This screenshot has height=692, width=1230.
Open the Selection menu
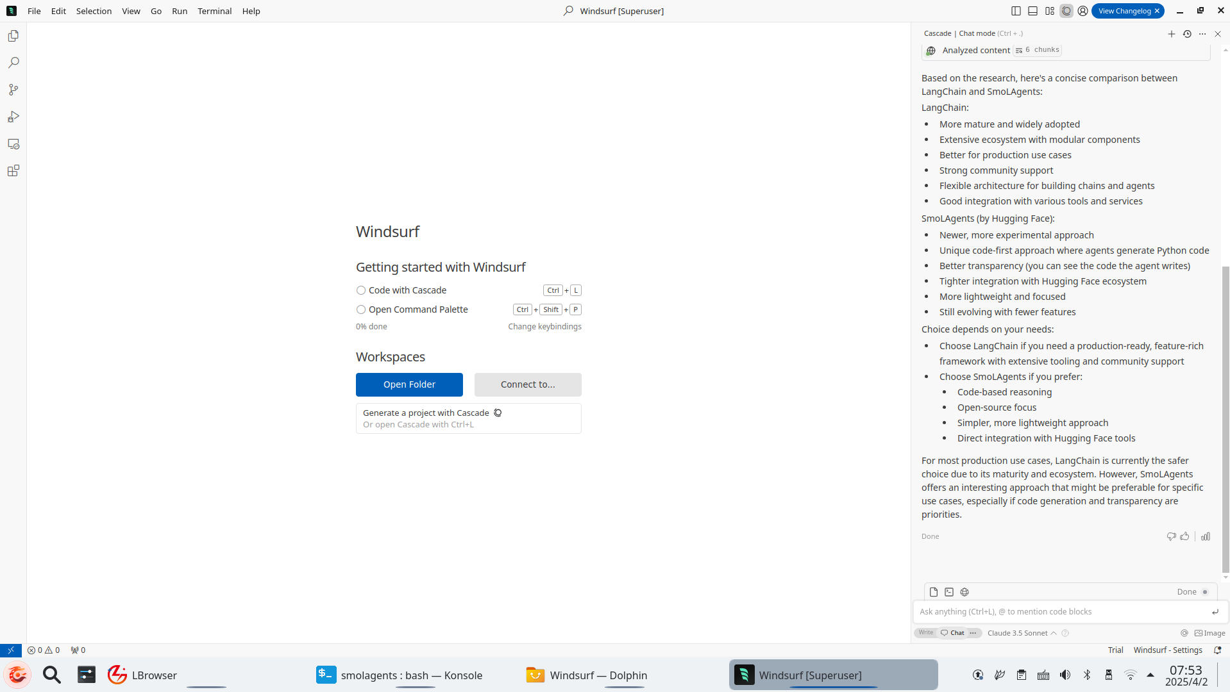tap(94, 11)
